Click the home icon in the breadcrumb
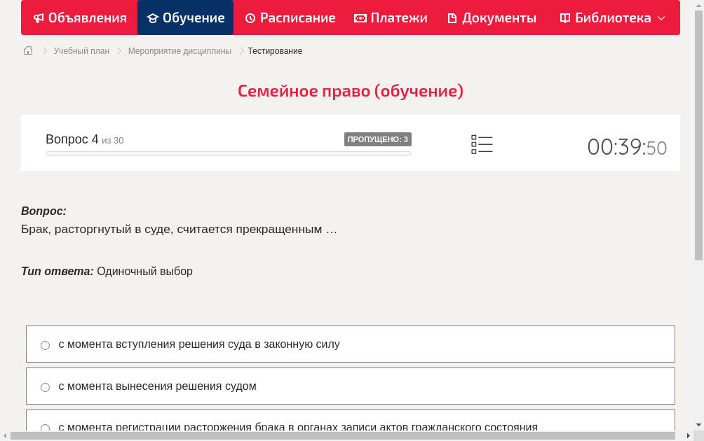The height and width of the screenshot is (441, 704). [x=27, y=50]
